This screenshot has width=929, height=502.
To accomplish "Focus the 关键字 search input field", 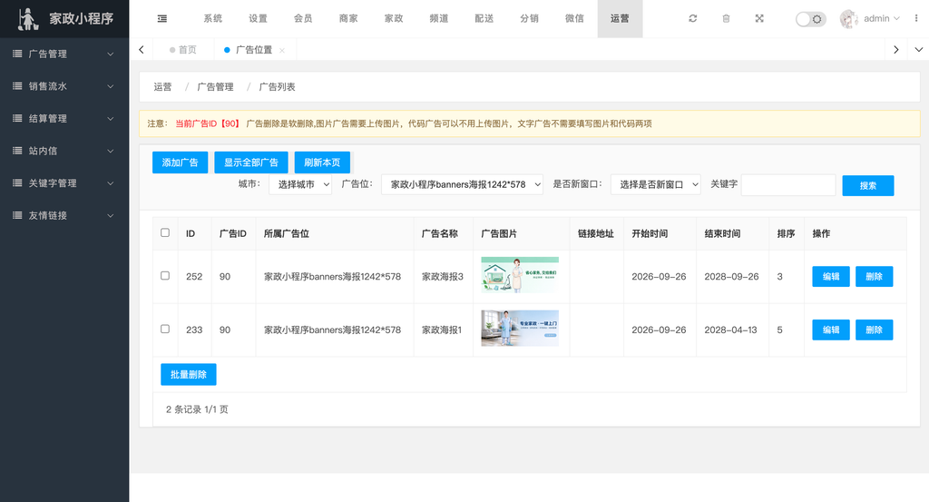I will (788, 185).
